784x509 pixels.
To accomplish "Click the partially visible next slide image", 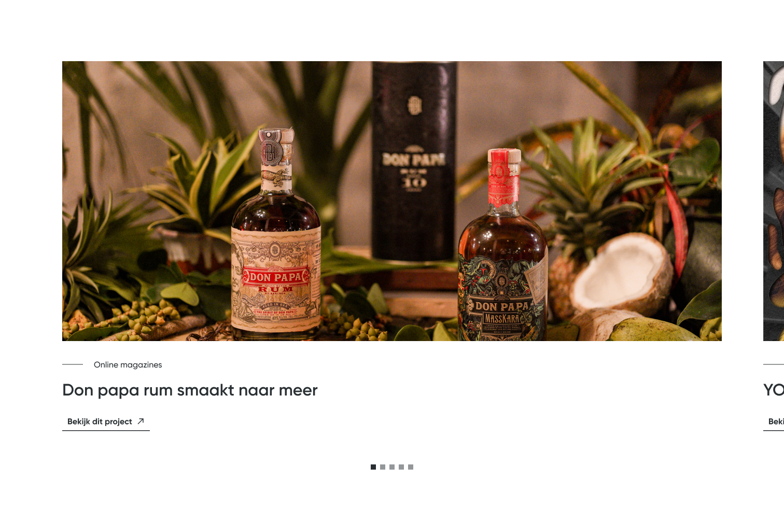I will 774,201.
